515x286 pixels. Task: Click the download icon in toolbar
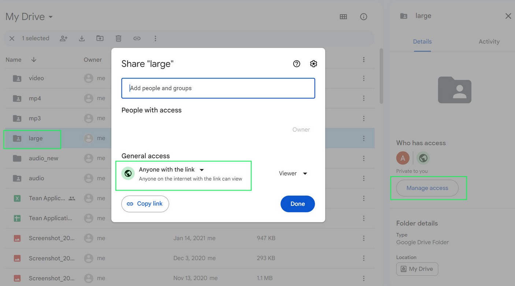click(x=82, y=38)
